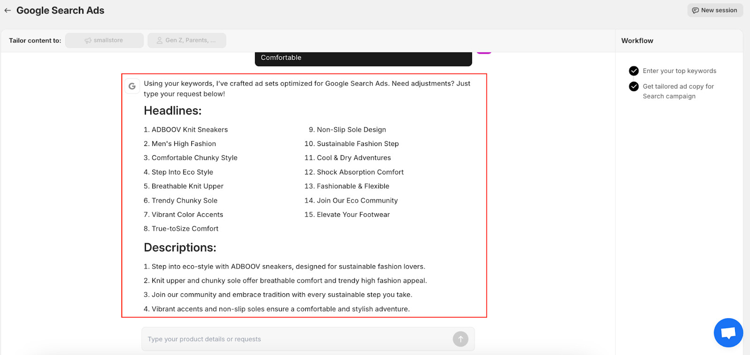750x355 pixels.
Task: Go back using the left arrow icon
Action: [x=7, y=10]
